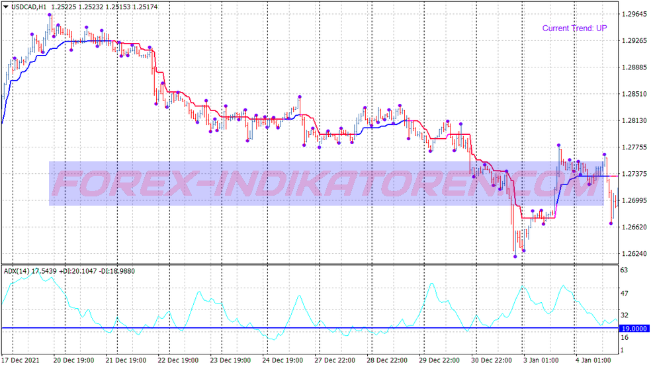Select the ADX scale value 32
Image resolution: width=653 pixels, height=367 pixels.
click(624, 315)
